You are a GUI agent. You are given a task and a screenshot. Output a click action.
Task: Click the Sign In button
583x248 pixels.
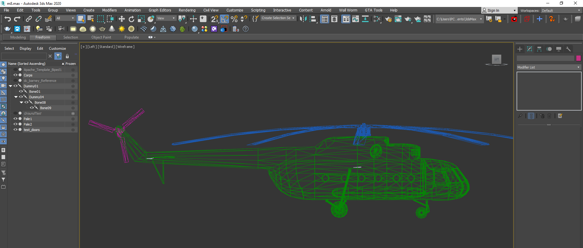(493, 11)
